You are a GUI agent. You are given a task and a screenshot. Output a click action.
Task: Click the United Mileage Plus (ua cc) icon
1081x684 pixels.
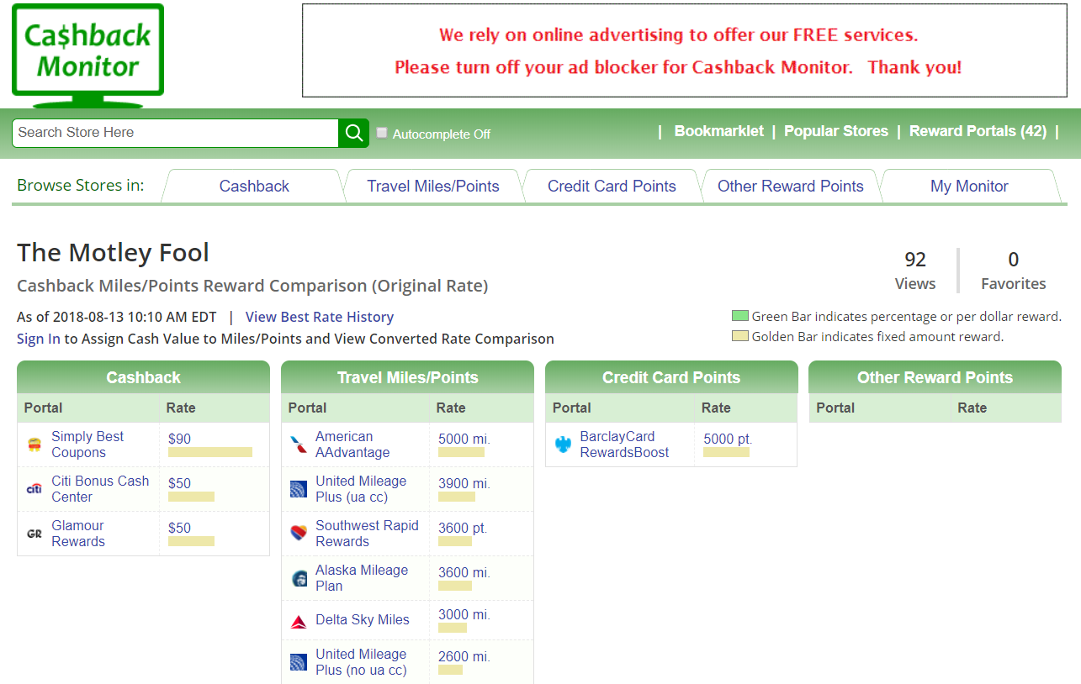[x=299, y=489]
